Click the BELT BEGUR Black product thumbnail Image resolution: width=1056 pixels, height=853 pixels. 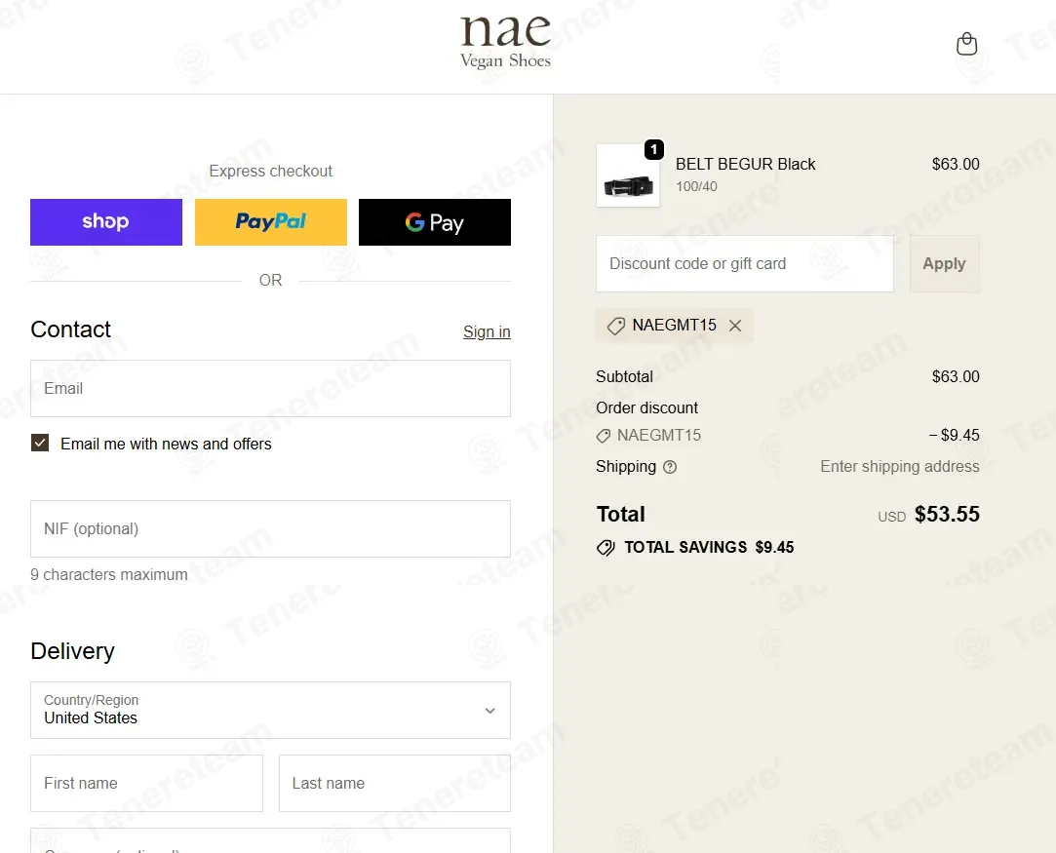pos(628,175)
